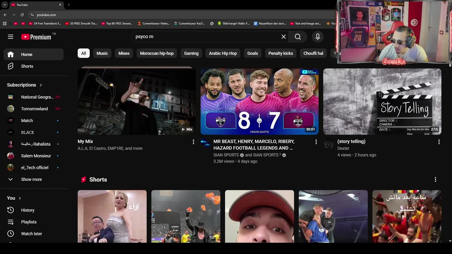The image size is (452, 254).
Task: Select the Penalty kicks chip
Action: 281,53
